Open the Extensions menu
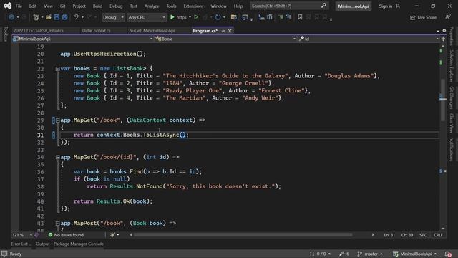This screenshot has height=258, width=458. [193, 6]
